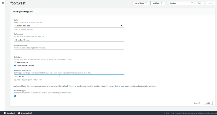Open the Learn more permissions link
The width and height of the screenshot is (217, 115).
(x=120, y=86)
